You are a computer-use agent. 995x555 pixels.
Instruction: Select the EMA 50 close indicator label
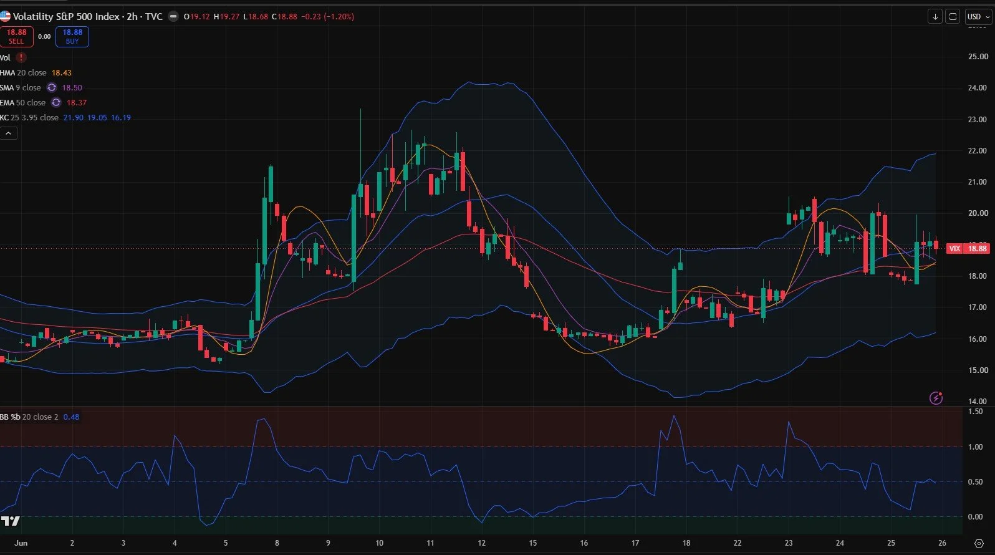click(x=23, y=103)
